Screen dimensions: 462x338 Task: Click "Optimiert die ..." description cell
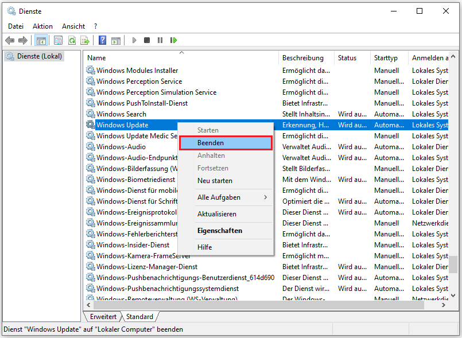point(306,201)
